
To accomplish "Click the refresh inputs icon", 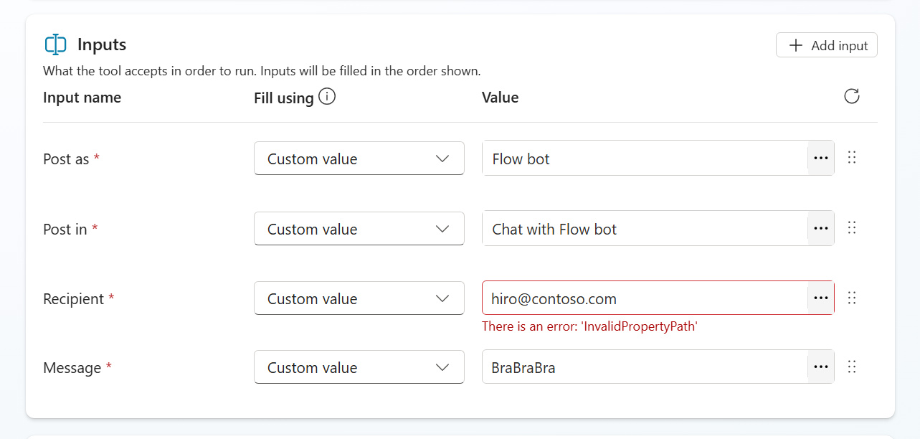I will 851,96.
